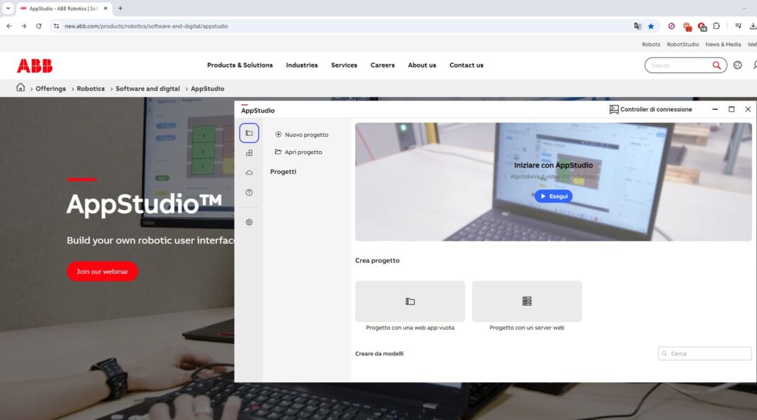
Task: Open the grid/modules panel in sidebar
Action: pos(249,152)
